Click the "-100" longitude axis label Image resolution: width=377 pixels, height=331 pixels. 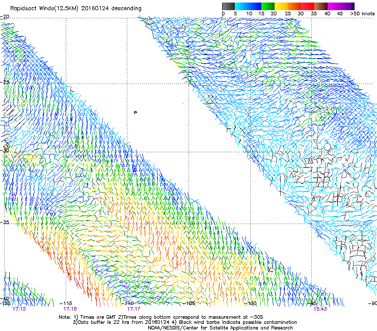[x=250, y=304]
